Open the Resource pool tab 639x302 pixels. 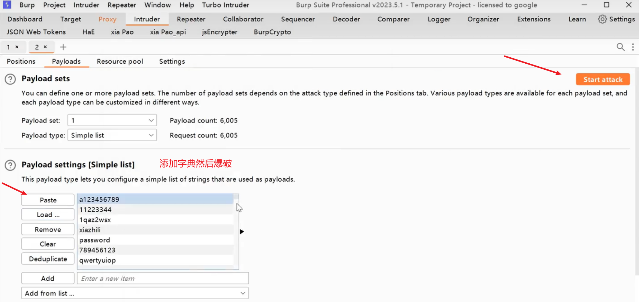[x=120, y=61]
